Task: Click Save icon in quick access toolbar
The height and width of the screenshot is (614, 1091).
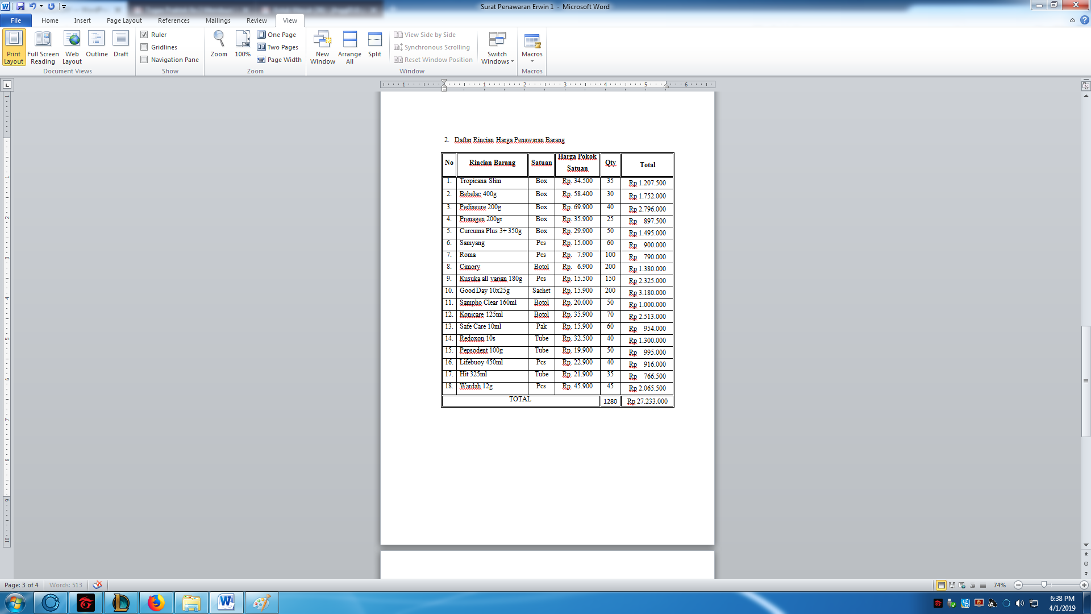Action: click(20, 6)
